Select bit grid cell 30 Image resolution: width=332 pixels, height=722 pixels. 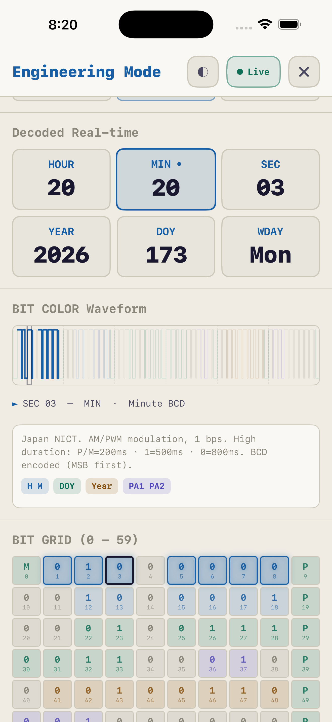(x=26, y=663)
